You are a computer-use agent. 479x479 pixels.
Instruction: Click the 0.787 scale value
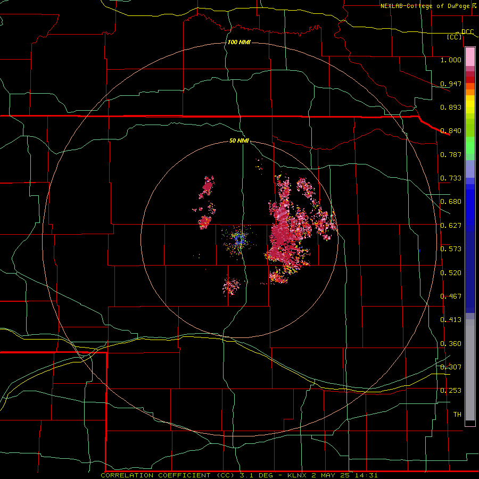tap(451, 154)
